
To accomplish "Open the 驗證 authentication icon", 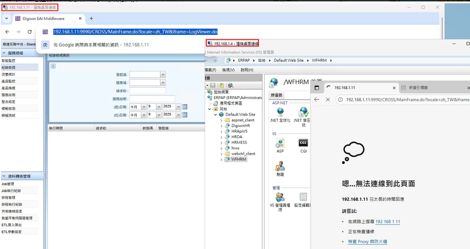I will (x=280, y=167).
